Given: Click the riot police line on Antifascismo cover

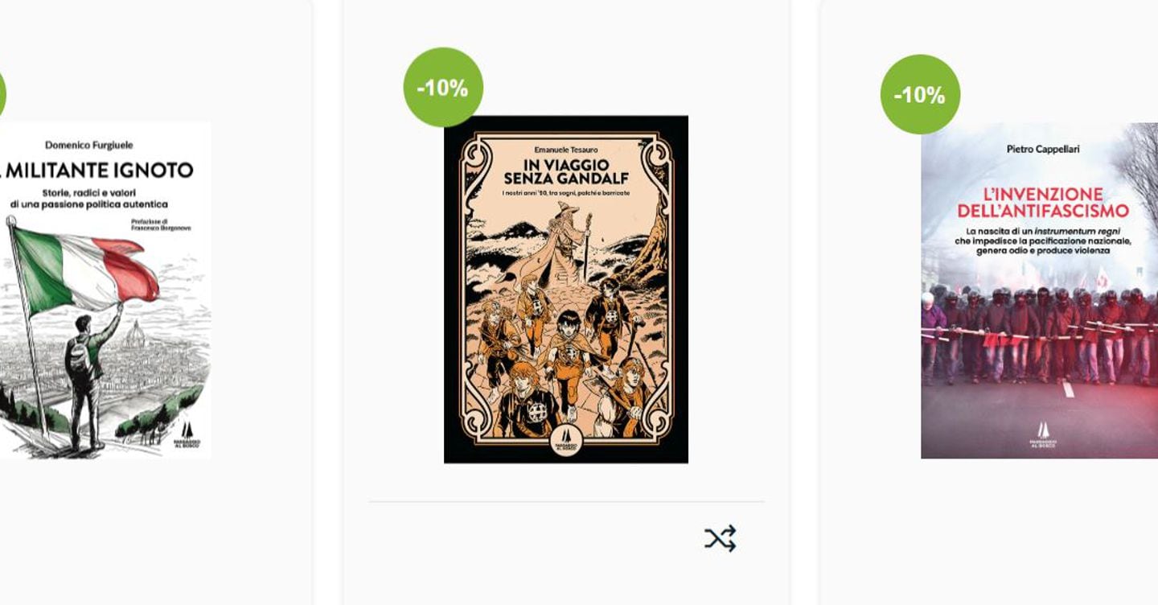Looking at the screenshot, I should [1039, 334].
